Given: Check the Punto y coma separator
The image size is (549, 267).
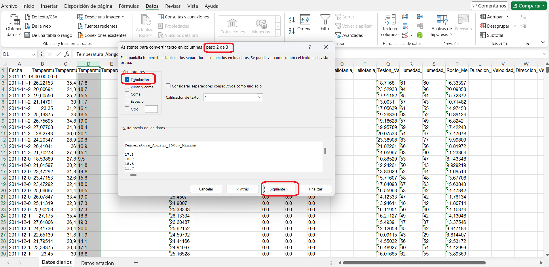Looking at the screenshot, I should point(127,87).
